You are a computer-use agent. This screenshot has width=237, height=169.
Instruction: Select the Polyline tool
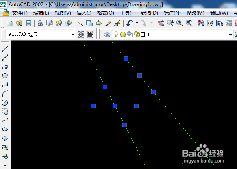pyautogui.click(x=5, y=67)
